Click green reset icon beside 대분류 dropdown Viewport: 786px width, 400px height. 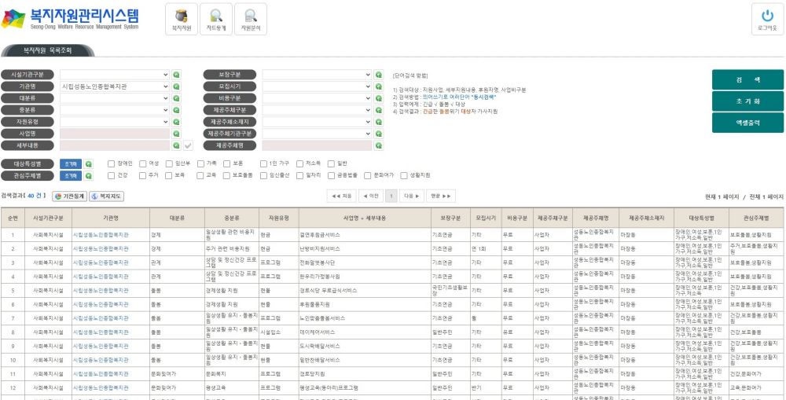click(176, 98)
